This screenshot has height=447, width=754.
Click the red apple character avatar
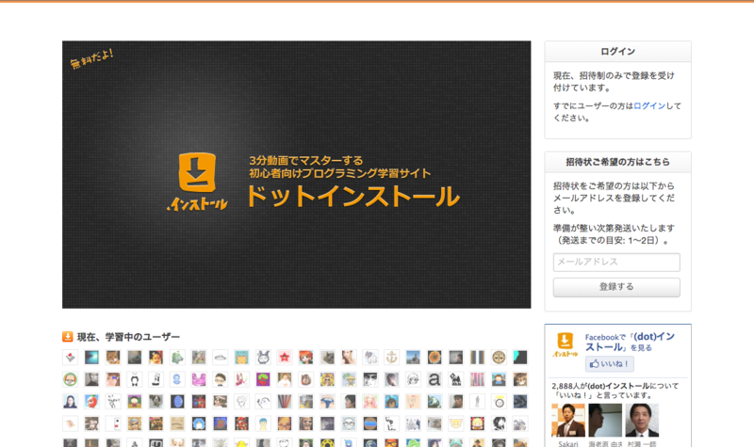pos(91,402)
